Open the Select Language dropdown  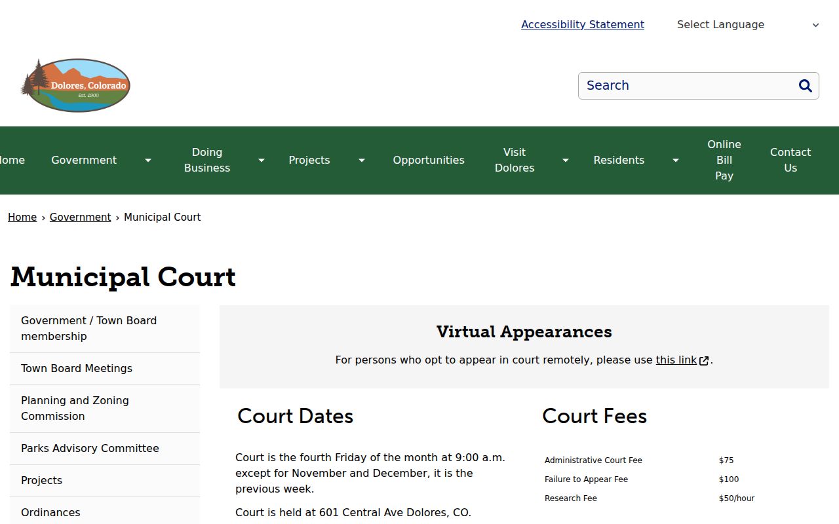[x=747, y=25]
